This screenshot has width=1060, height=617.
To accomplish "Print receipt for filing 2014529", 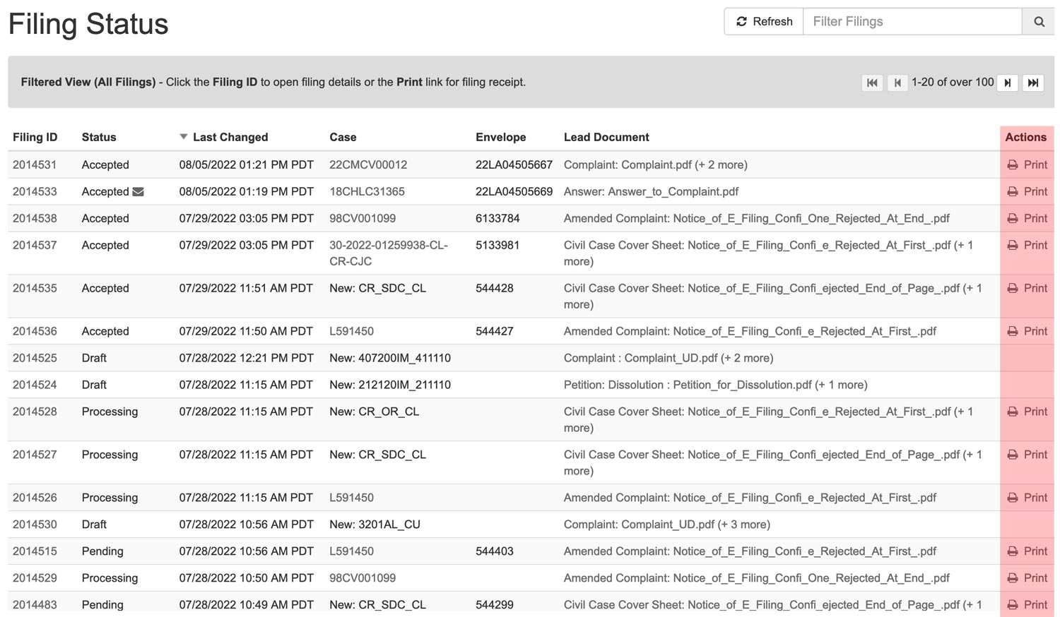I will (1027, 578).
